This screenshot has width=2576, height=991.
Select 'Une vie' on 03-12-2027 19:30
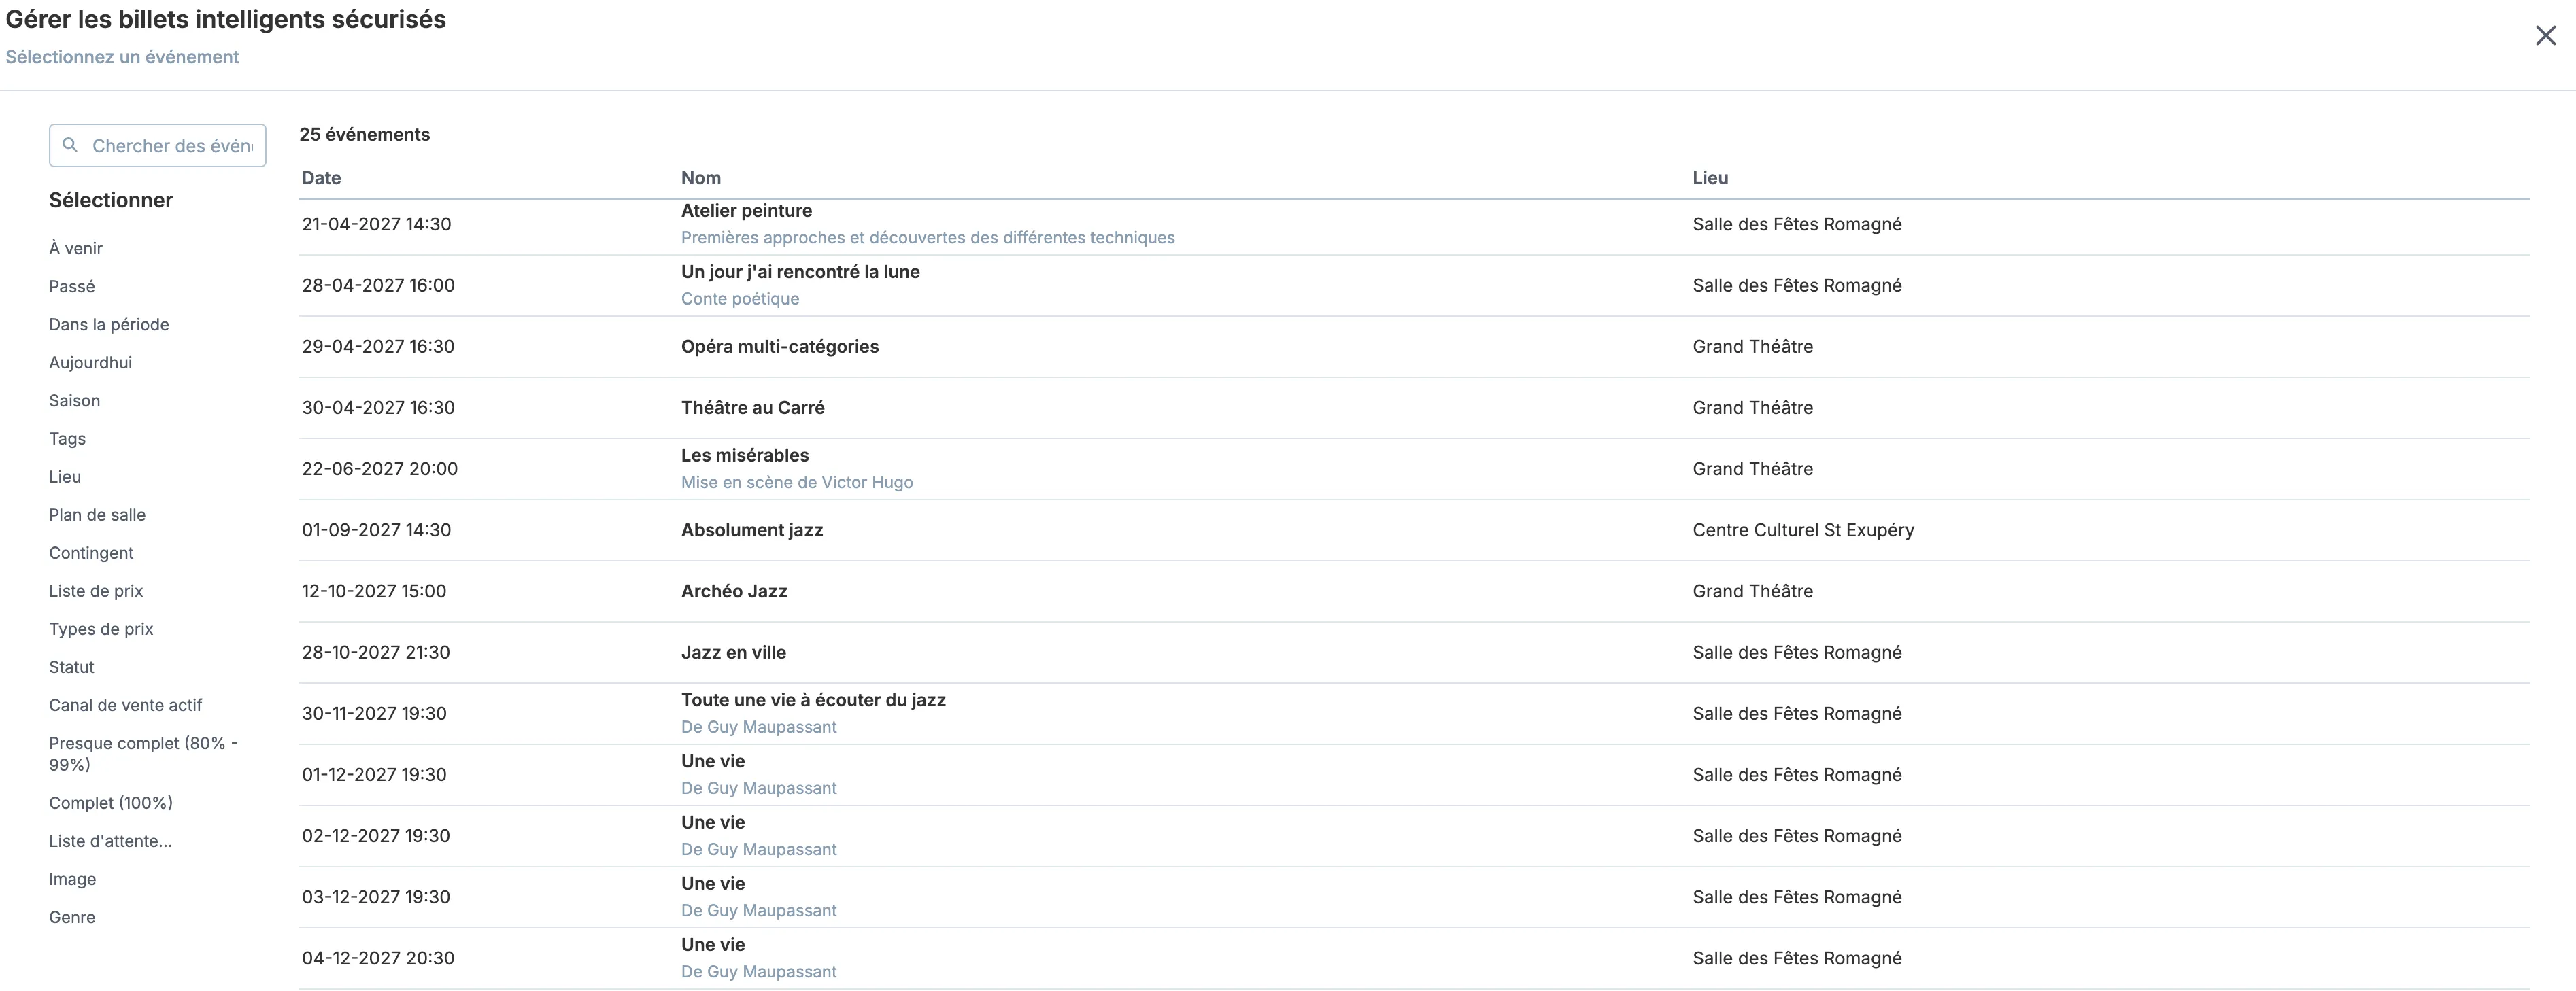(1414, 896)
